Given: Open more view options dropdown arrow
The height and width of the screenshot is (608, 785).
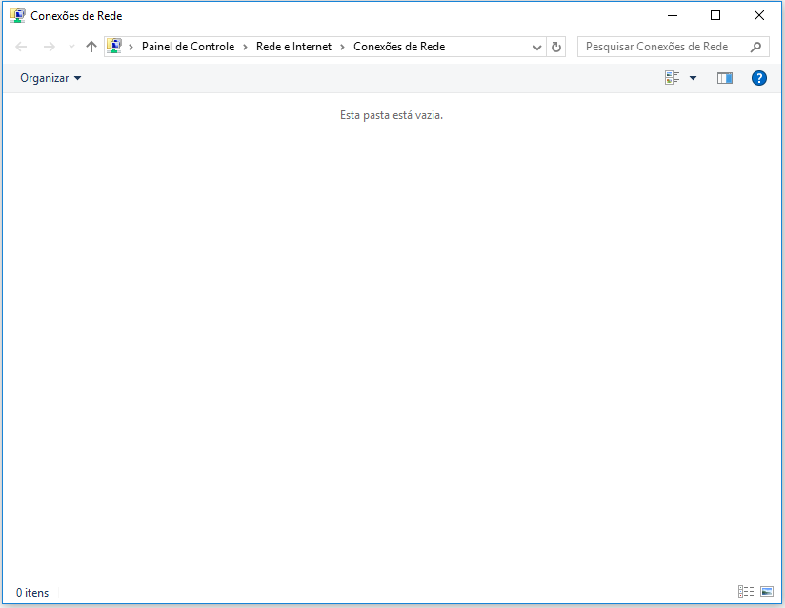Looking at the screenshot, I should click(693, 78).
